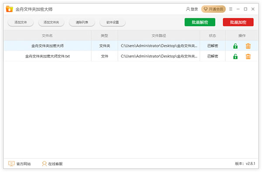Close the application window
Viewport: 262px width, 172px height.
[x=253, y=9]
